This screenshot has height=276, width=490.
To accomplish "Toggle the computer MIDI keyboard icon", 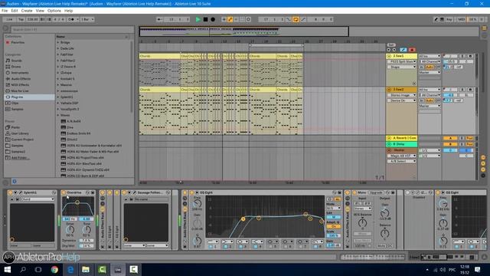I will click(442, 19).
